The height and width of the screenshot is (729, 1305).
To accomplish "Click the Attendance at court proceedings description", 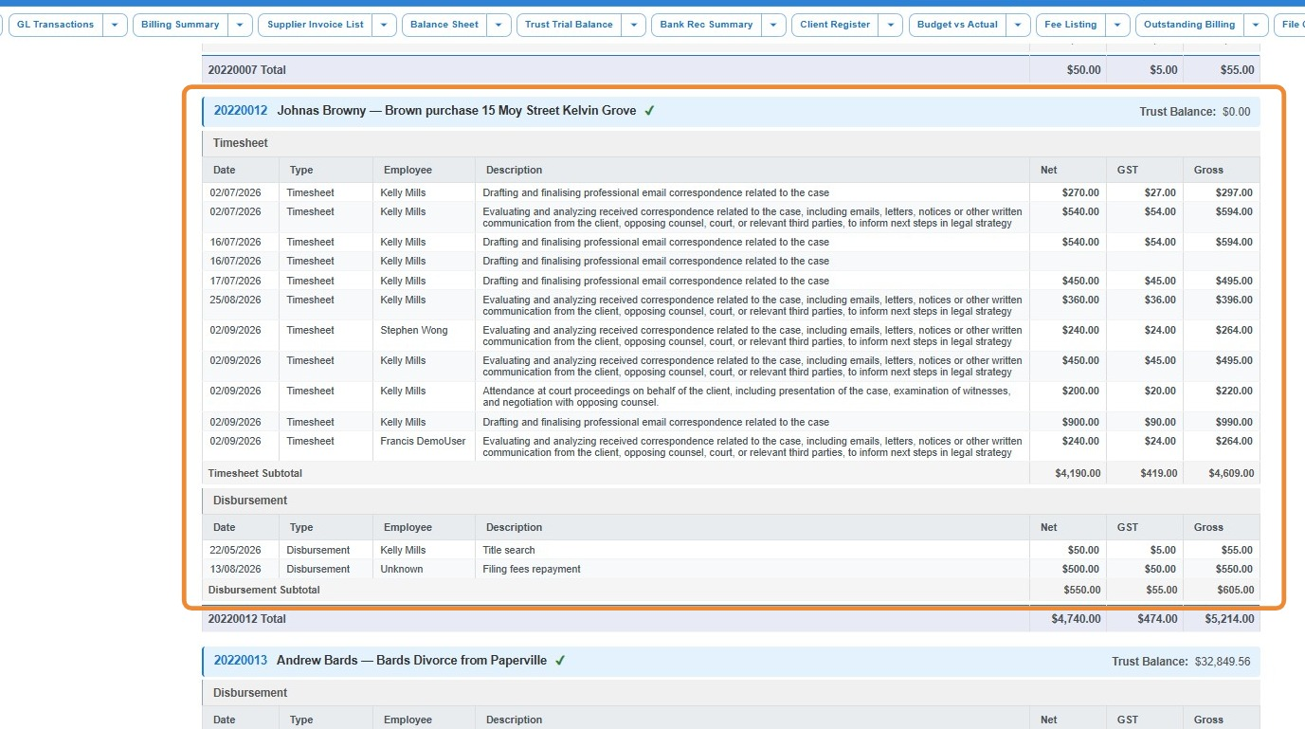I will click(747, 396).
